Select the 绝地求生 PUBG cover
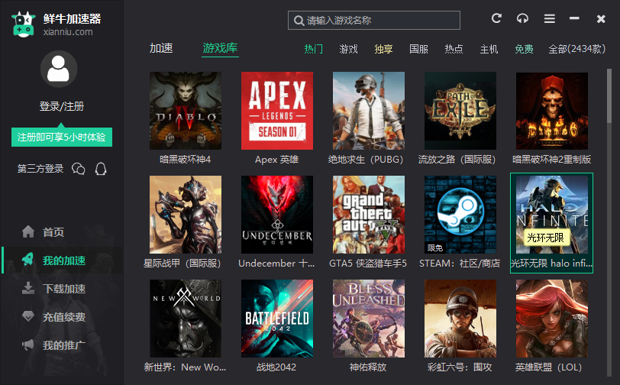Image resolution: width=620 pixels, height=385 pixels. pyautogui.click(x=369, y=111)
